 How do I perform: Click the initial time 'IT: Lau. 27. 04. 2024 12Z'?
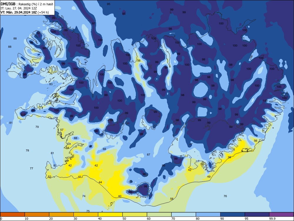[19, 8]
